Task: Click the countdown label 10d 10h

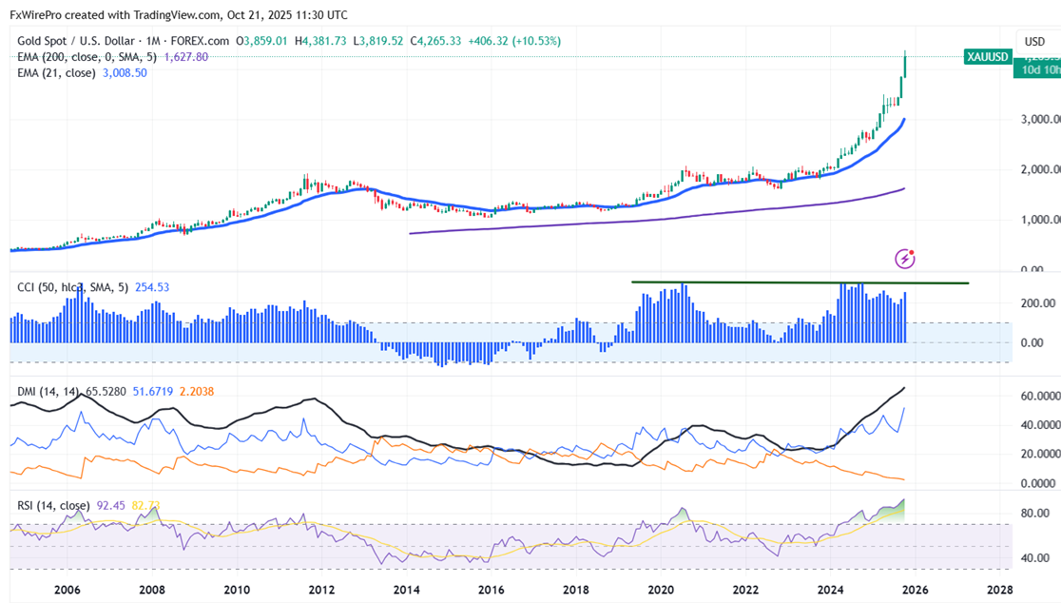Action: tap(1040, 70)
